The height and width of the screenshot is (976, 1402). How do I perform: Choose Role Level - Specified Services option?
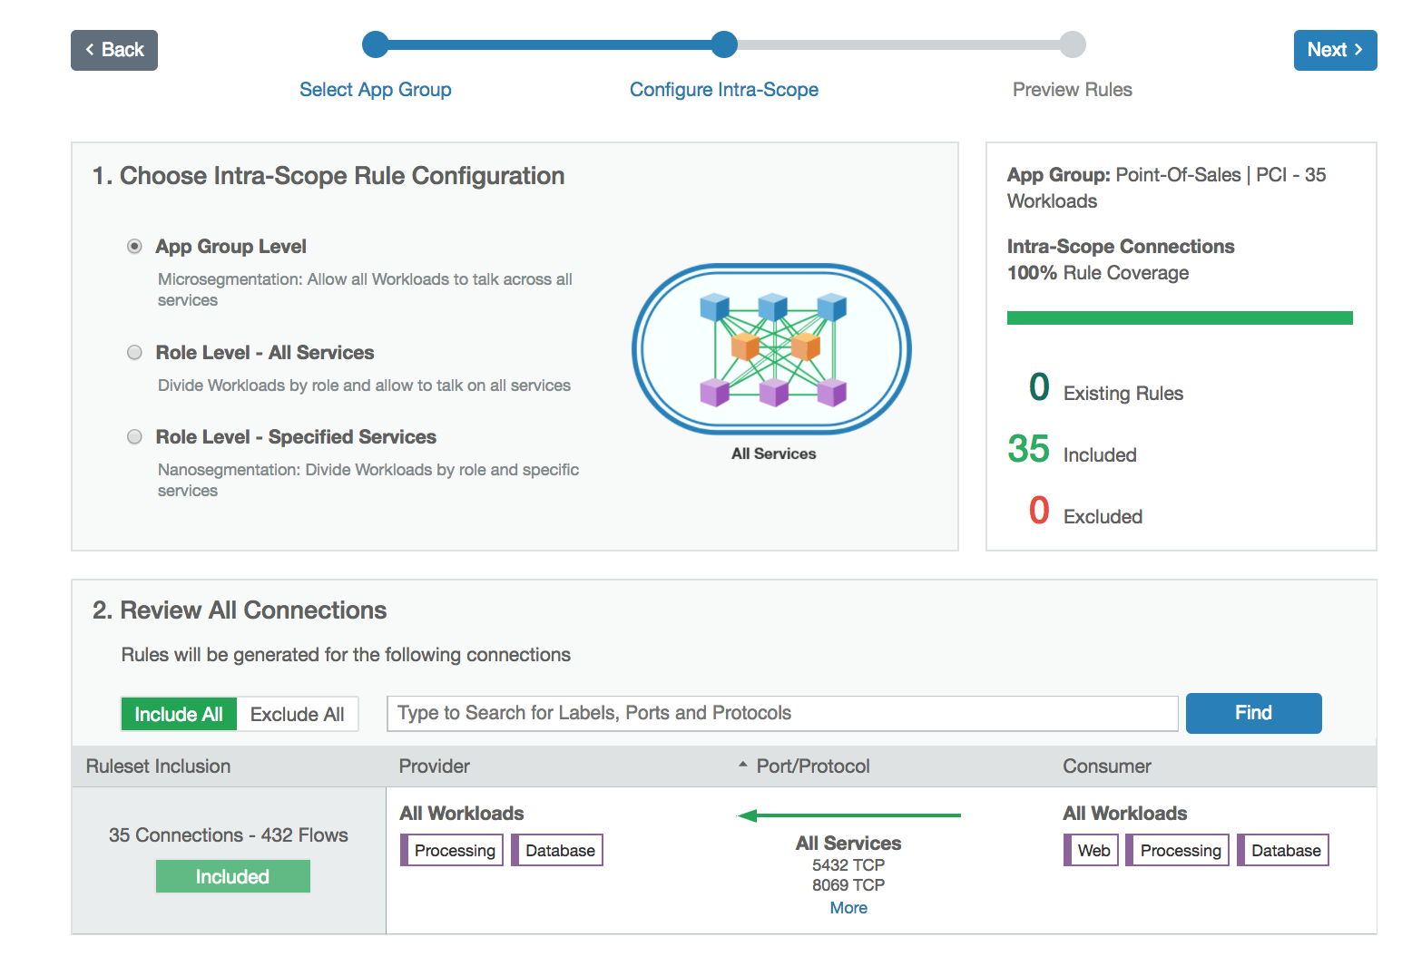pyautogui.click(x=134, y=437)
